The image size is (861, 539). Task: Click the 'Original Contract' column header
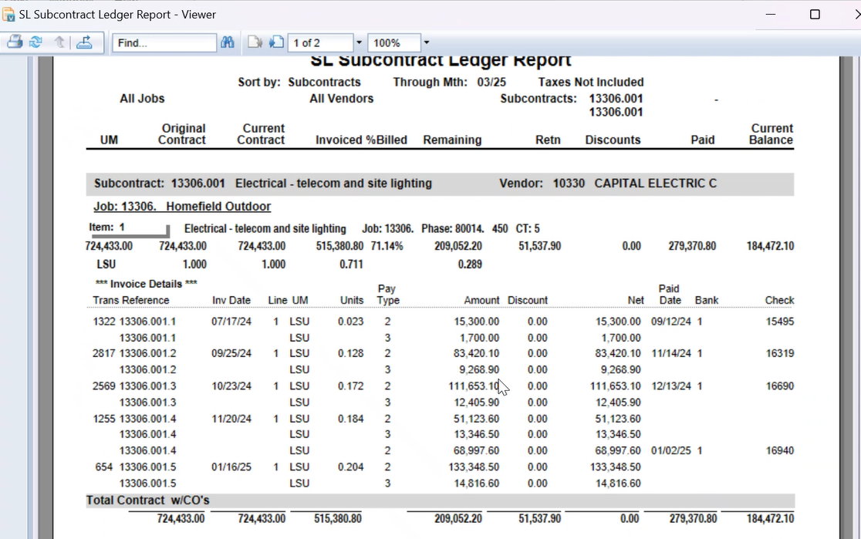coord(182,134)
